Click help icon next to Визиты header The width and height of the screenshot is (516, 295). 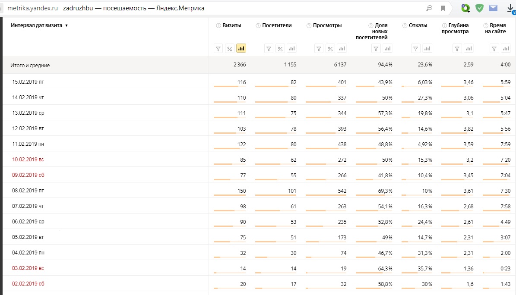click(218, 25)
